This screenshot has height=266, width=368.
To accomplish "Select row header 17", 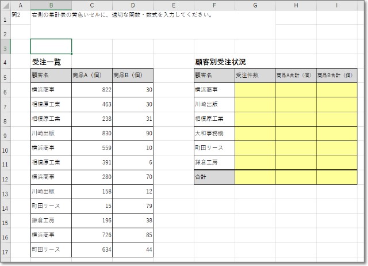I will (x=5, y=249).
